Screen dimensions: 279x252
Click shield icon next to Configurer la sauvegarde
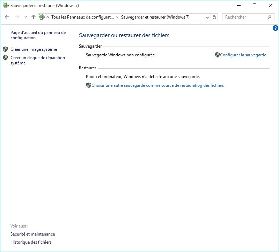(217, 55)
